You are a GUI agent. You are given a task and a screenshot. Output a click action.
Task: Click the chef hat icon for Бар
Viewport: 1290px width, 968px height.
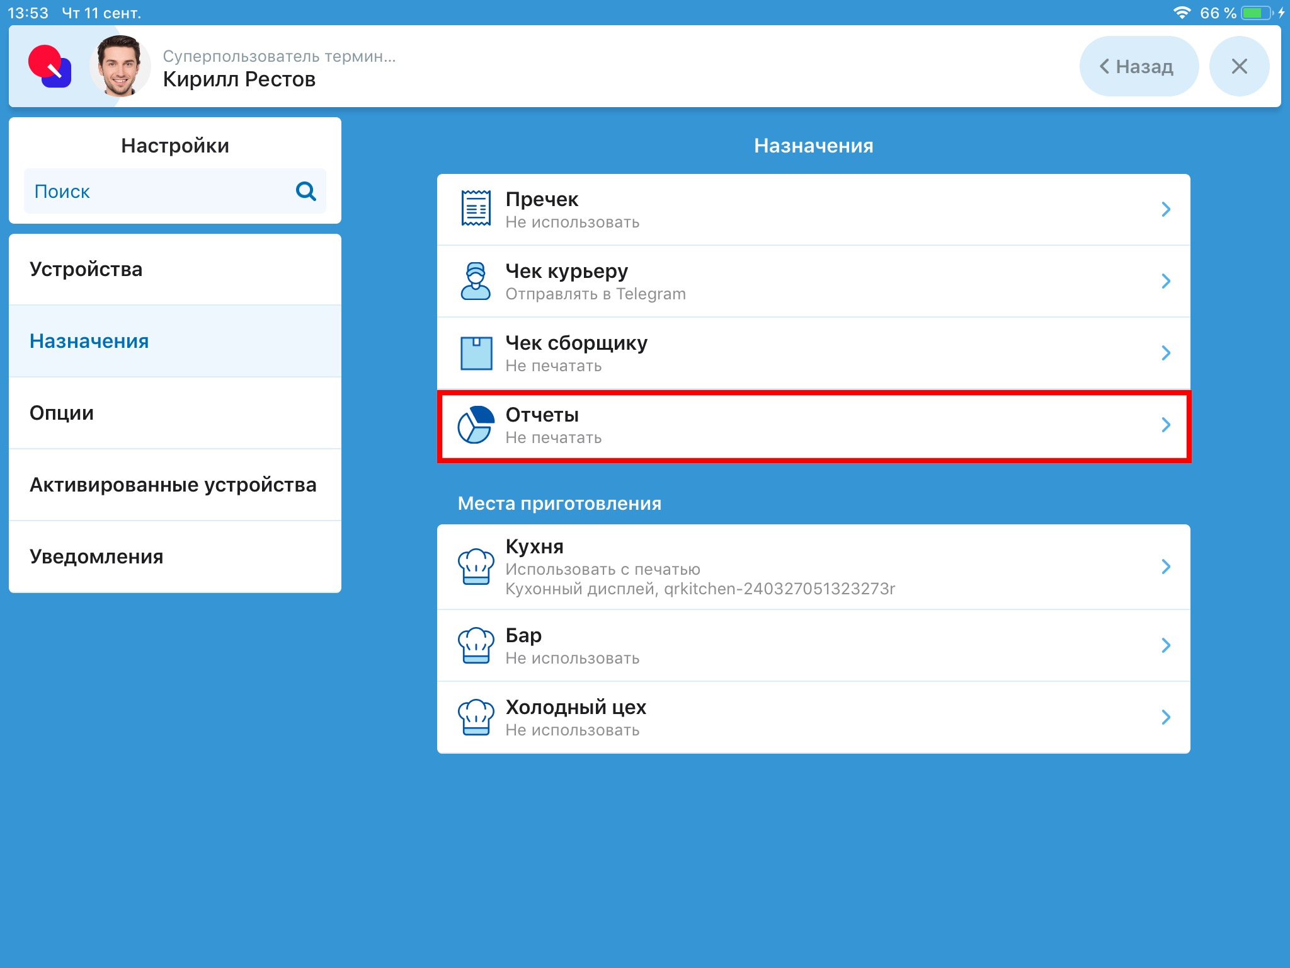pos(476,645)
